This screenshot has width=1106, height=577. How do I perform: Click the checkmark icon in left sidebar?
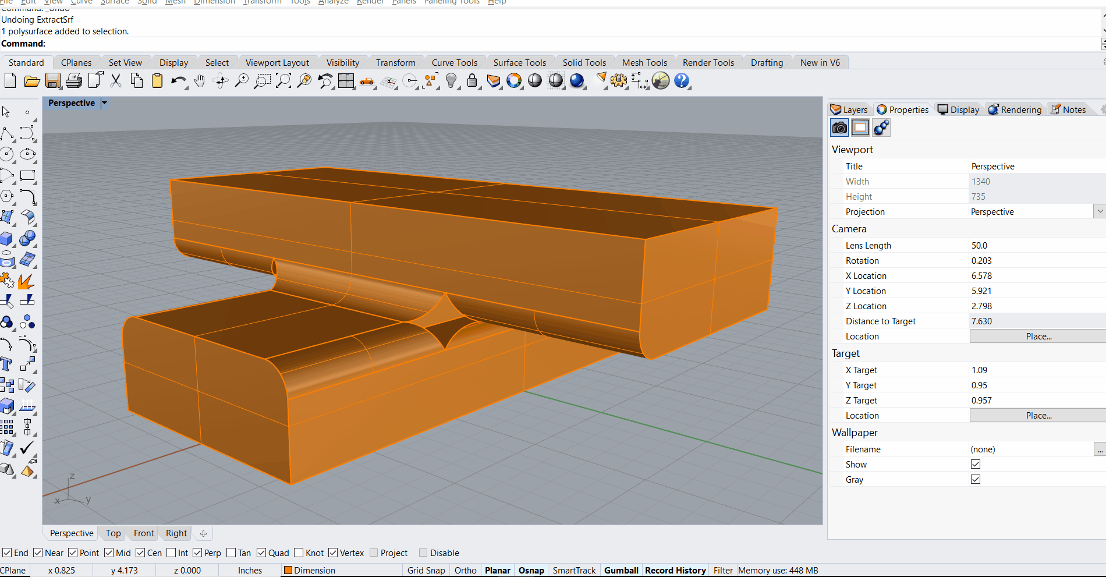pos(27,448)
